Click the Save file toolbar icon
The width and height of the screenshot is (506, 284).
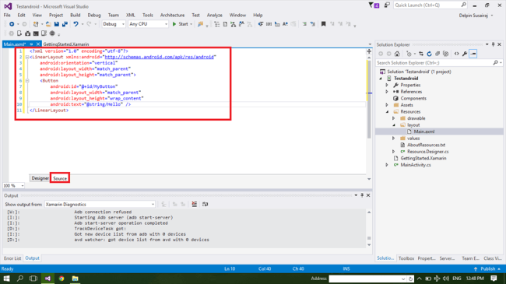[x=57, y=24]
